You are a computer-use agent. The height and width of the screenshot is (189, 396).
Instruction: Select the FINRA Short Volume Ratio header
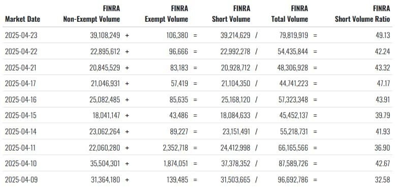tap(362, 14)
